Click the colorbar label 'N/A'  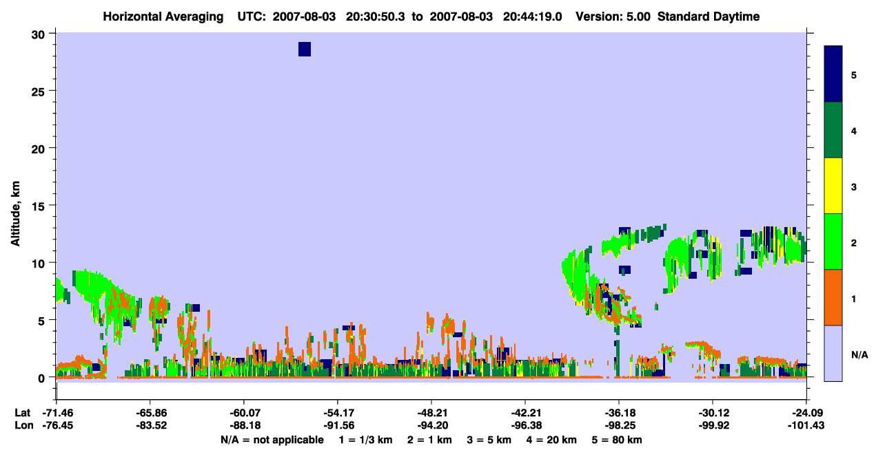pos(859,355)
